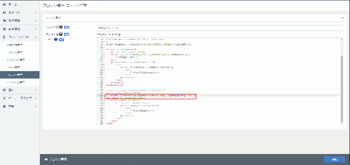This screenshot has width=350, height=165.
Task: Toggle code fold arrow at line 15
Action: click(104, 54)
